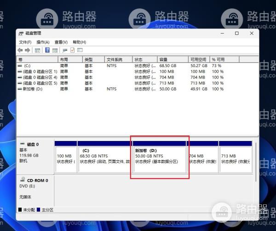Toggle the action pane toolbar icon
The image size is (276, 231).
pos(55,51)
